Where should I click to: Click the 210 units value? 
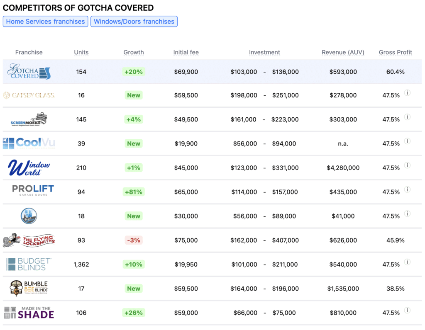pos(81,168)
